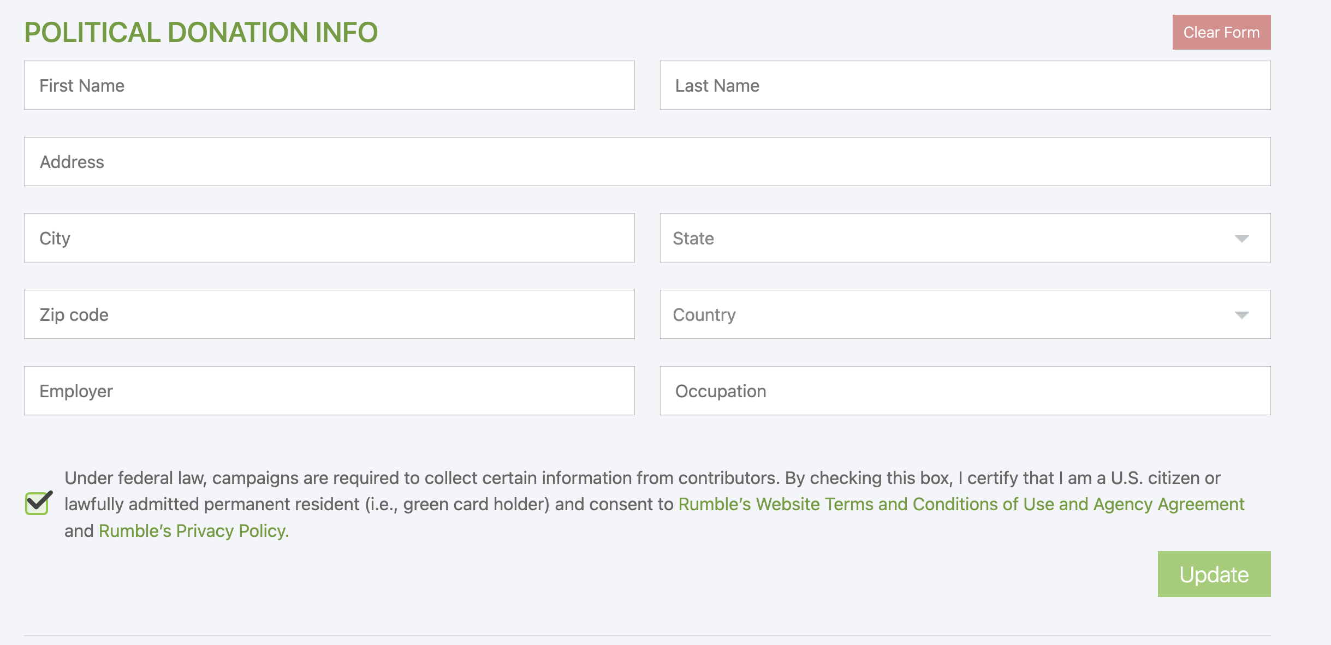This screenshot has width=1331, height=645.
Task: Expand the Country dropdown arrow
Action: coord(1241,315)
